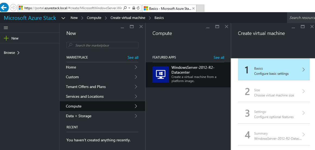This screenshot has width=315, height=150.
Task: Click the Create virtual machine breadcrumb
Action: 128,18
